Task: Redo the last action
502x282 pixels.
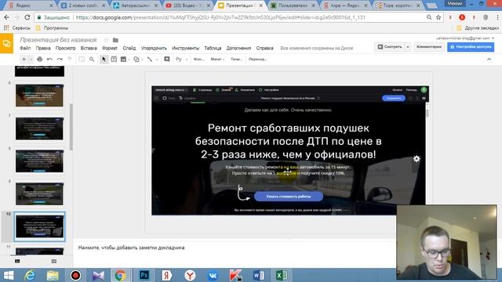Action: (x=60, y=60)
